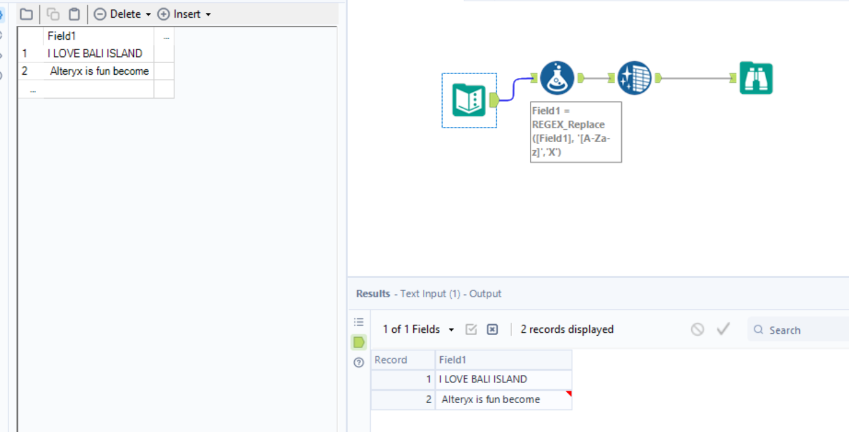
Task: Apply changes with the checkmark button
Action: pyautogui.click(x=723, y=329)
